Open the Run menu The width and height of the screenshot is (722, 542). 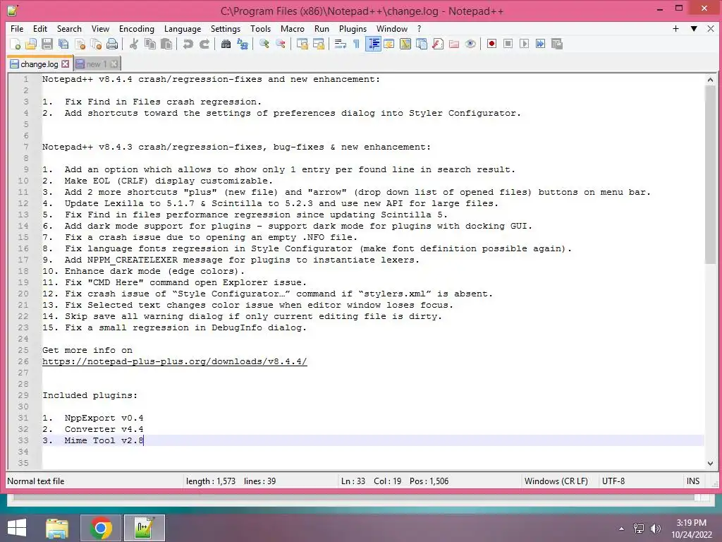click(x=322, y=28)
